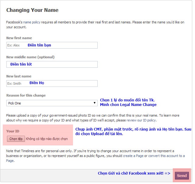Screen dimensions: 195x184
Task: Click the New first name input field
Action: tap(52, 45)
